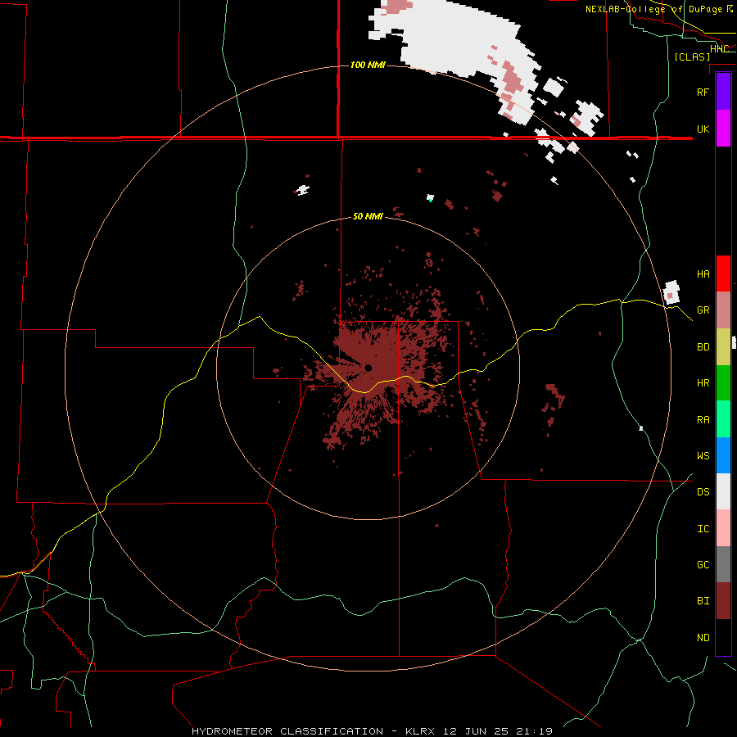This screenshot has height=737, width=737.
Task: Select the GR graupel color swatch
Action: [x=723, y=310]
